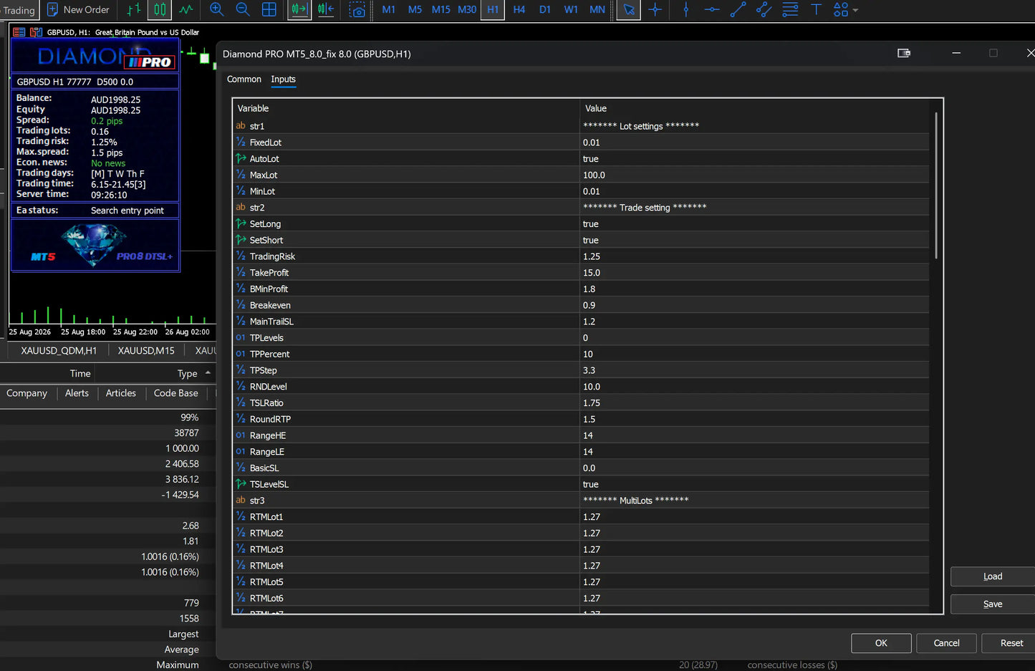This screenshot has height=671, width=1035.
Task: Toggle chart auto scroll icon
Action: [x=299, y=10]
